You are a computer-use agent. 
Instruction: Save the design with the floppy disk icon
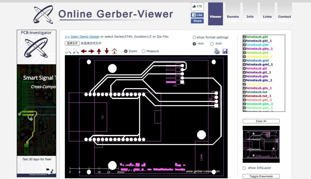pos(225,51)
